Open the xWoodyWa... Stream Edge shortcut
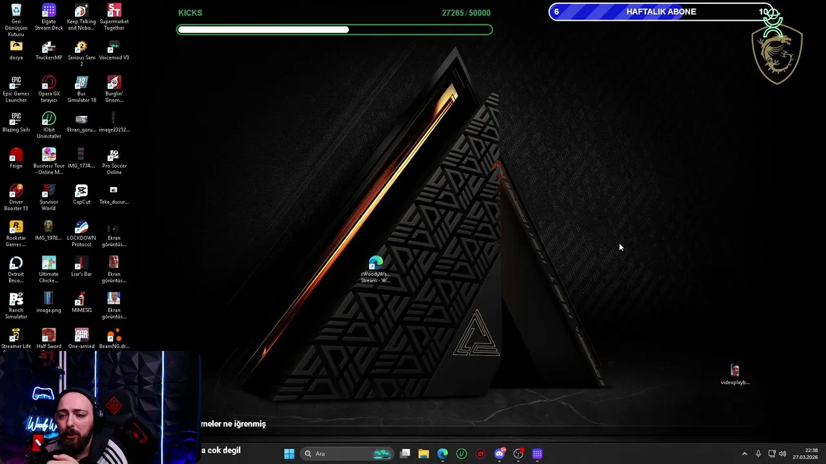 (376, 270)
